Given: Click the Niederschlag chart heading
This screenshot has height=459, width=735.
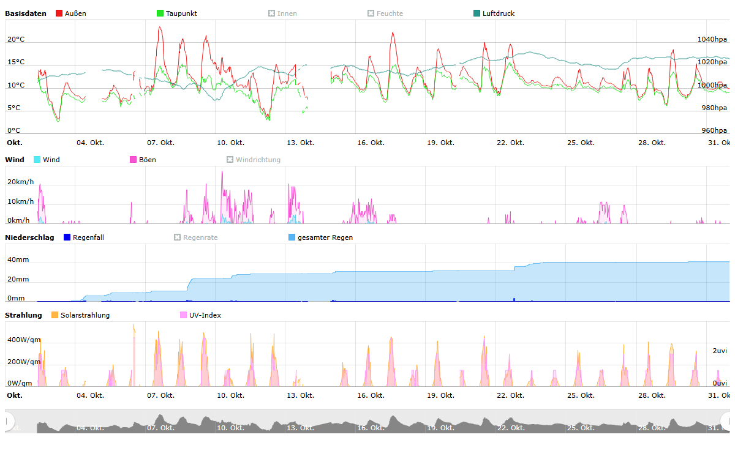Looking at the screenshot, I should (29, 237).
